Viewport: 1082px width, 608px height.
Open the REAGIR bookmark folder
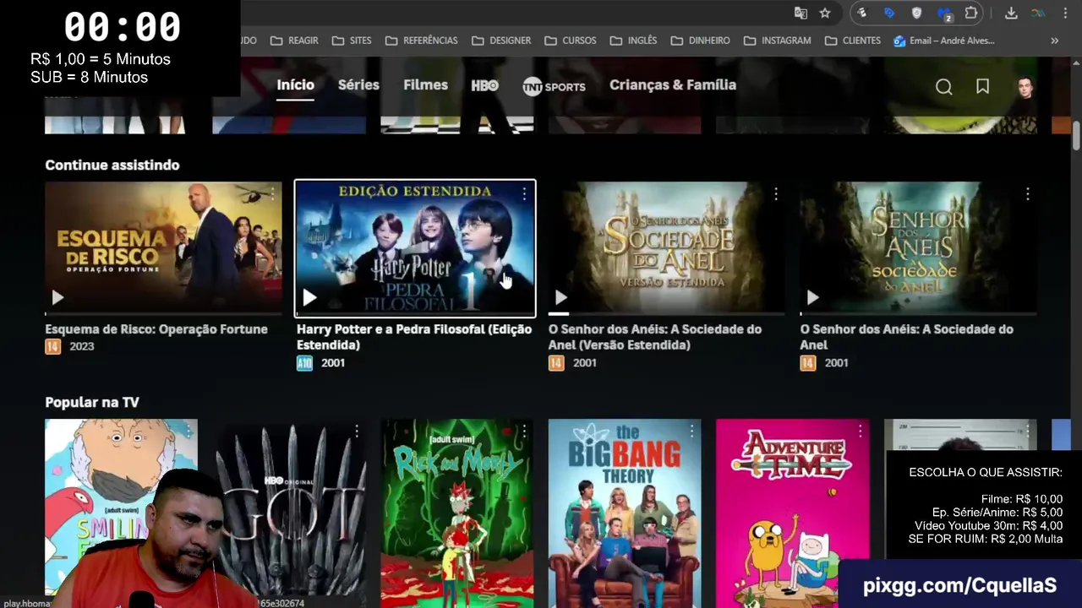(x=294, y=41)
